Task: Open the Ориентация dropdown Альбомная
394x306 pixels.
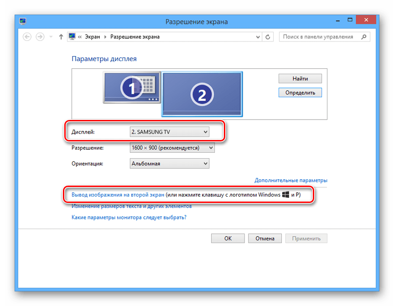Action: [x=170, y=164]
